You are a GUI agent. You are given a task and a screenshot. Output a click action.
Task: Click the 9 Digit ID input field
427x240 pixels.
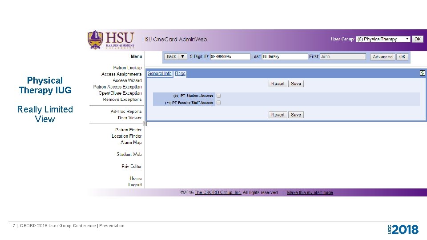pyautogui.click(x=230, y=56)
